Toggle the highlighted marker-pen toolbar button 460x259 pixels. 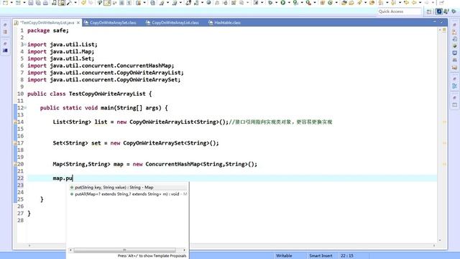click(x=107, y=3)
